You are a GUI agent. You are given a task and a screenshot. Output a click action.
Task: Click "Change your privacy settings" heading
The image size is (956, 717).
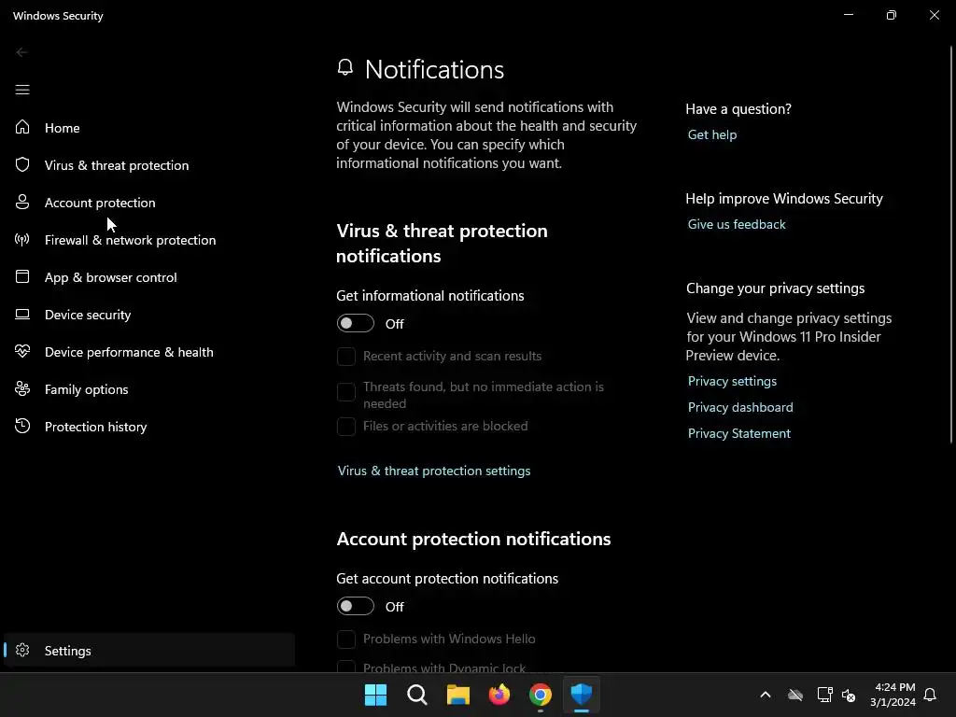click(x=775, y=288)
